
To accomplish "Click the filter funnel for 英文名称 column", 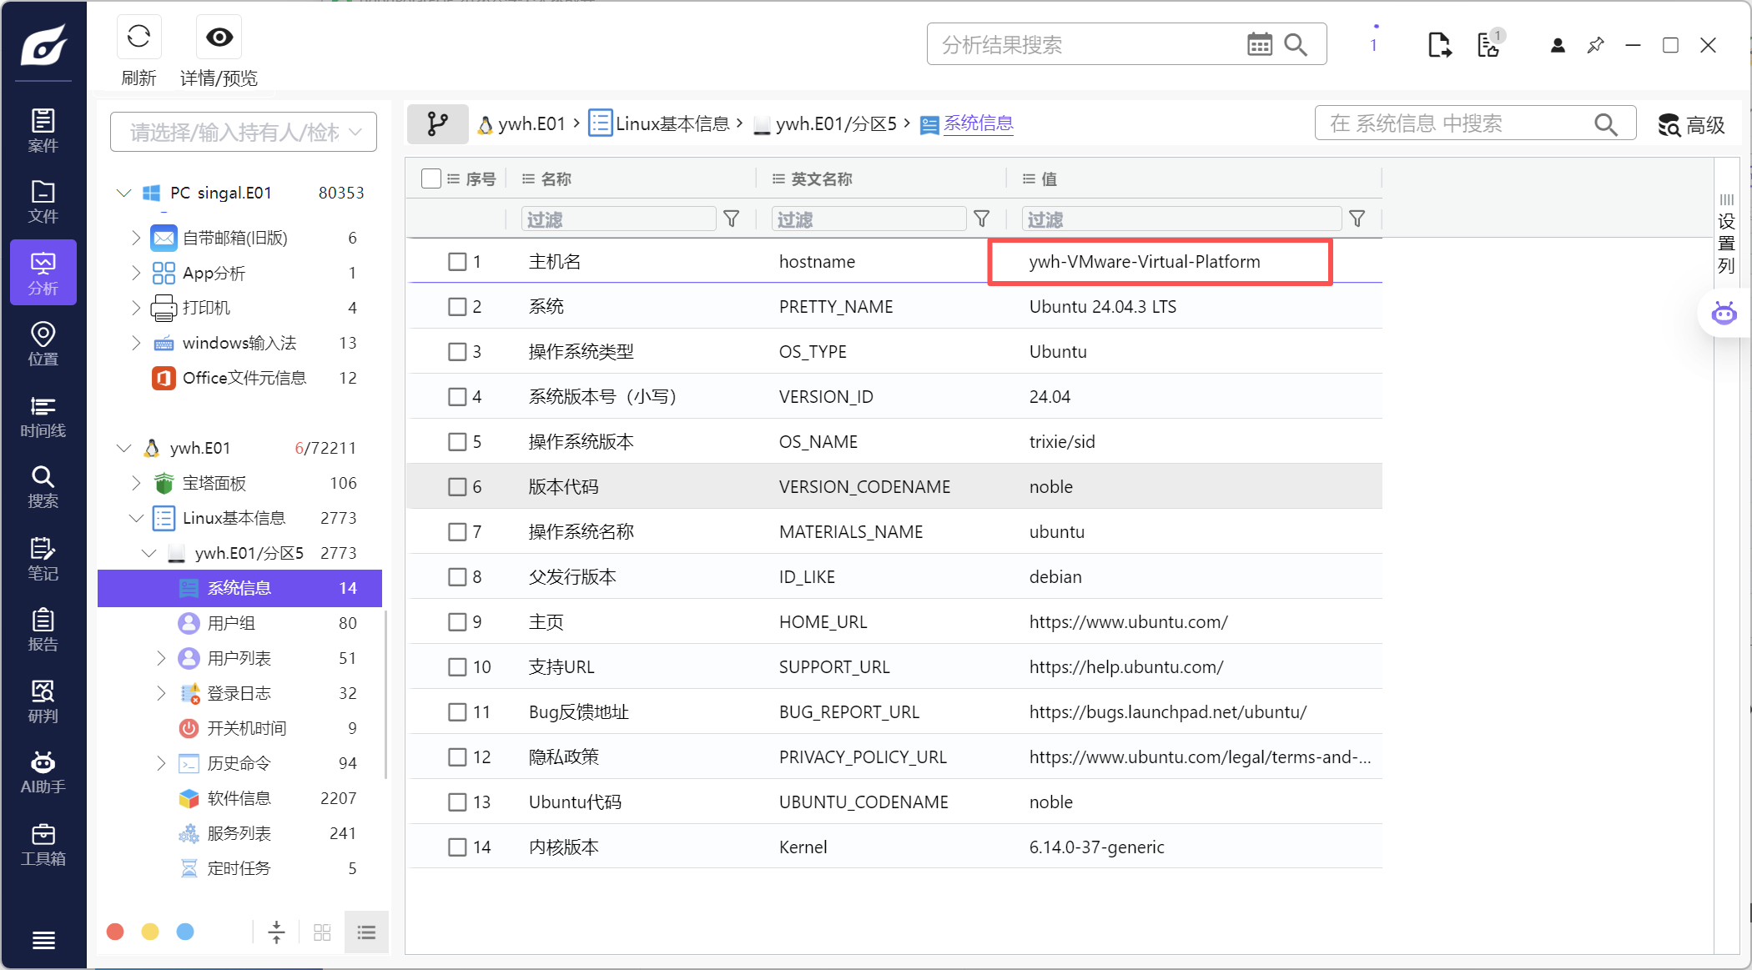I will click(982, 219).
